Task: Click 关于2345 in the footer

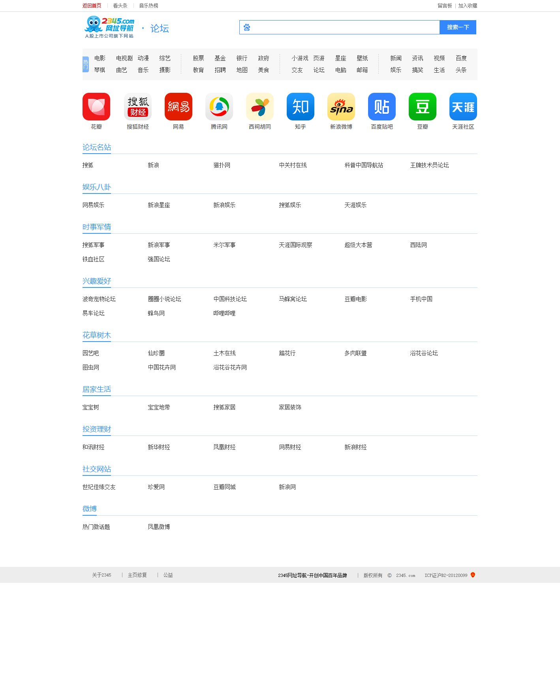Action: (102, 575)
